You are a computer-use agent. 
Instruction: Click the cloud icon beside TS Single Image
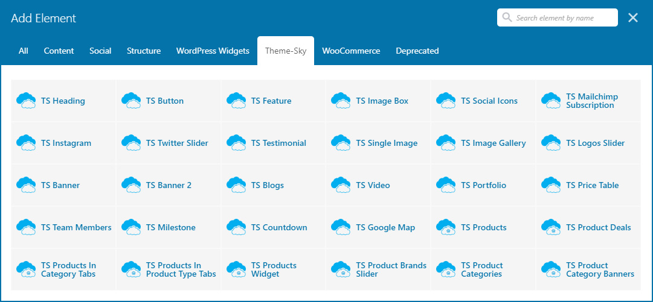point(341,143)
